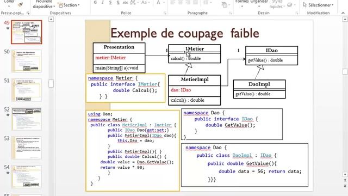Open the Organiser dropdown

(x=259, y=6)
